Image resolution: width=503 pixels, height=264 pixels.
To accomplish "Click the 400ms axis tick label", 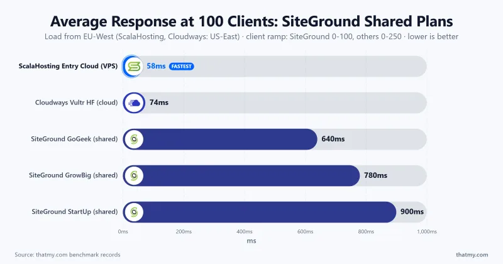I will 245,231.
